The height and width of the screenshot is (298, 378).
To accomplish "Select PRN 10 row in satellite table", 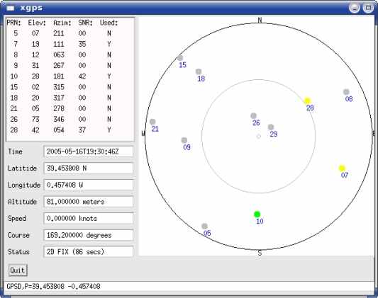I will point(70,76).
